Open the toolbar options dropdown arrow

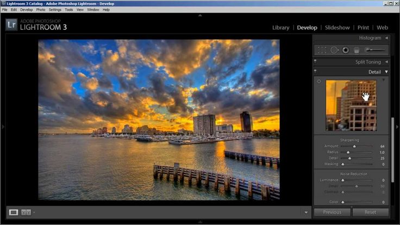coord(307,212)
